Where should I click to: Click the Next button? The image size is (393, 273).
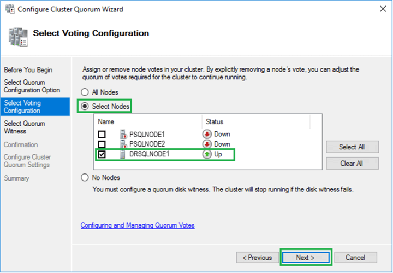pos(305,258)
